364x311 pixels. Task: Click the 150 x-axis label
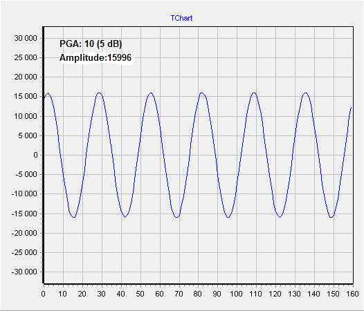tap(334, 294)
